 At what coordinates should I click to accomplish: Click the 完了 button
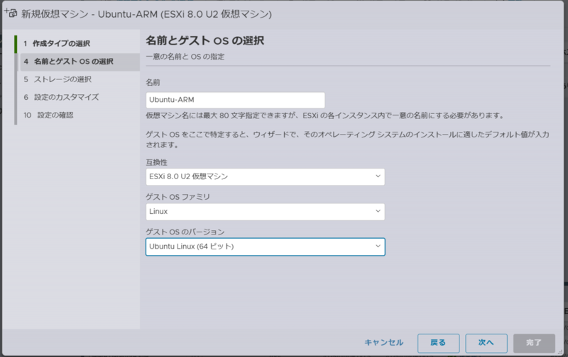coord(534,343)
